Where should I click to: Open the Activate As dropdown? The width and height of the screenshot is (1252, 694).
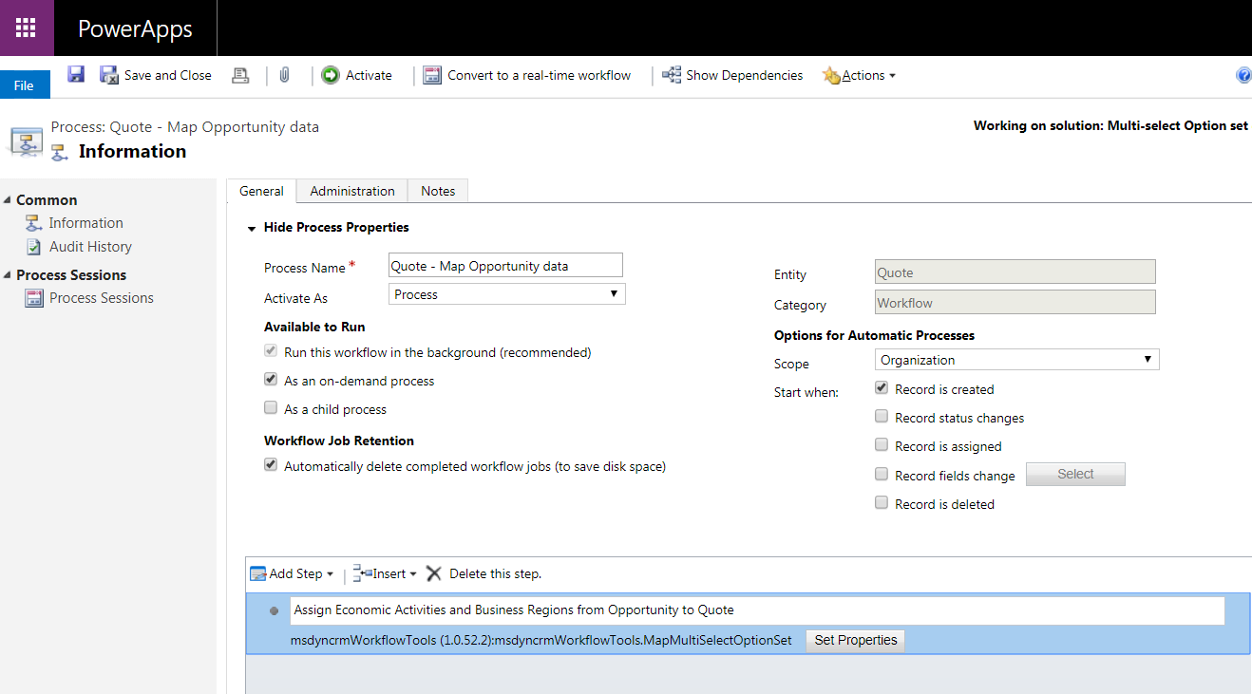(x=507, y=294)
